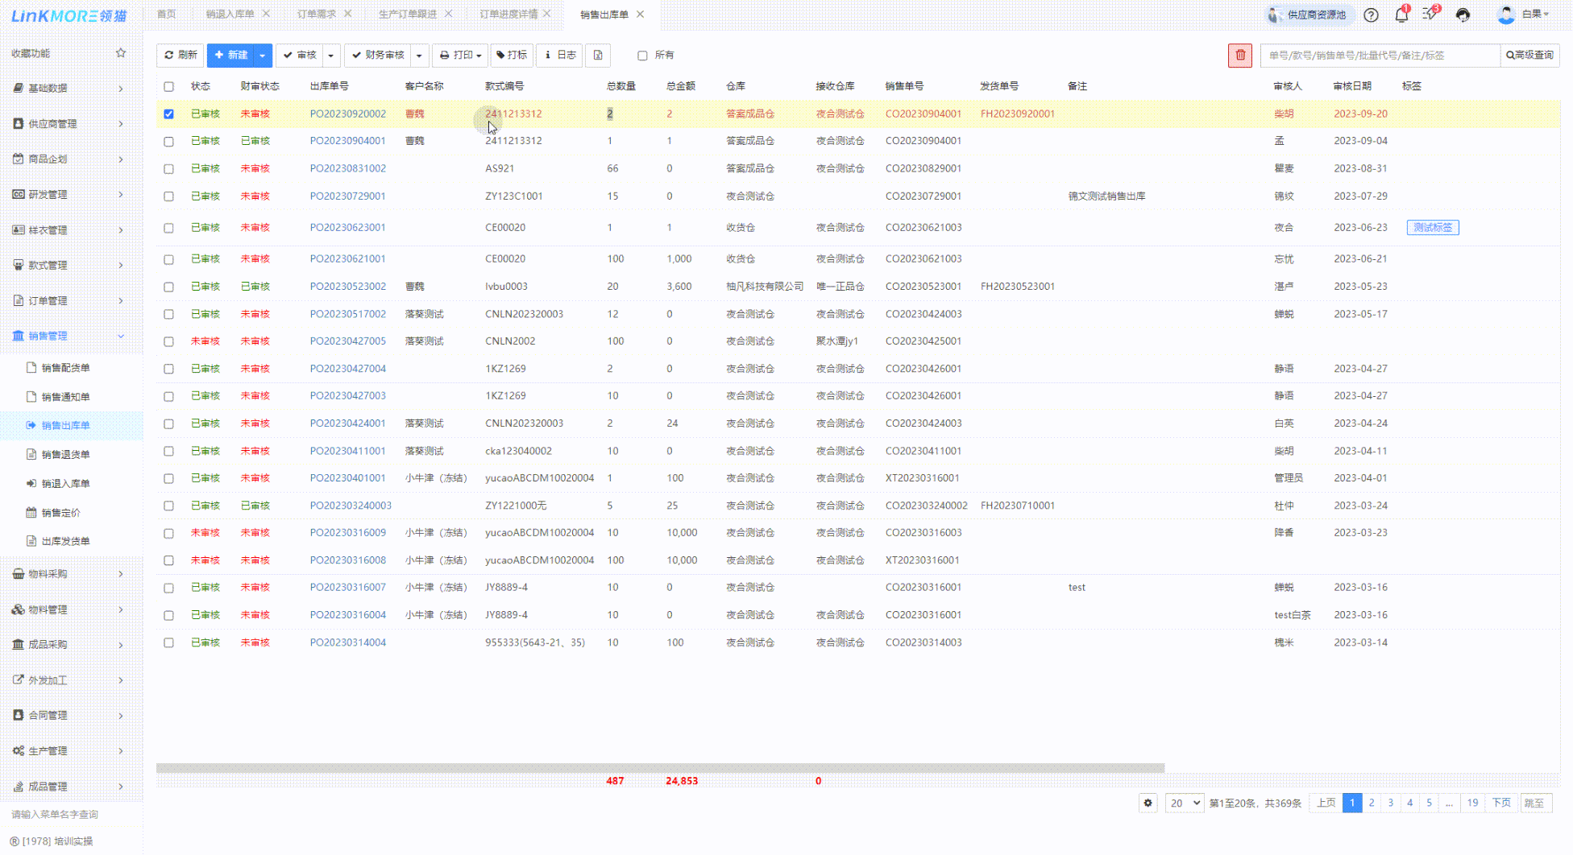Screen dimensions: 1573x855
Task: Click the help question mark icon
Action: click(1371, 15)
